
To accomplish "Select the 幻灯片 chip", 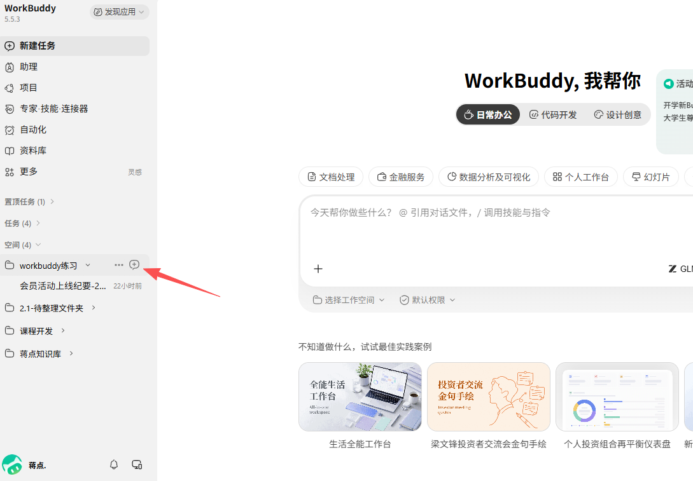I will (x=651, y=177).
